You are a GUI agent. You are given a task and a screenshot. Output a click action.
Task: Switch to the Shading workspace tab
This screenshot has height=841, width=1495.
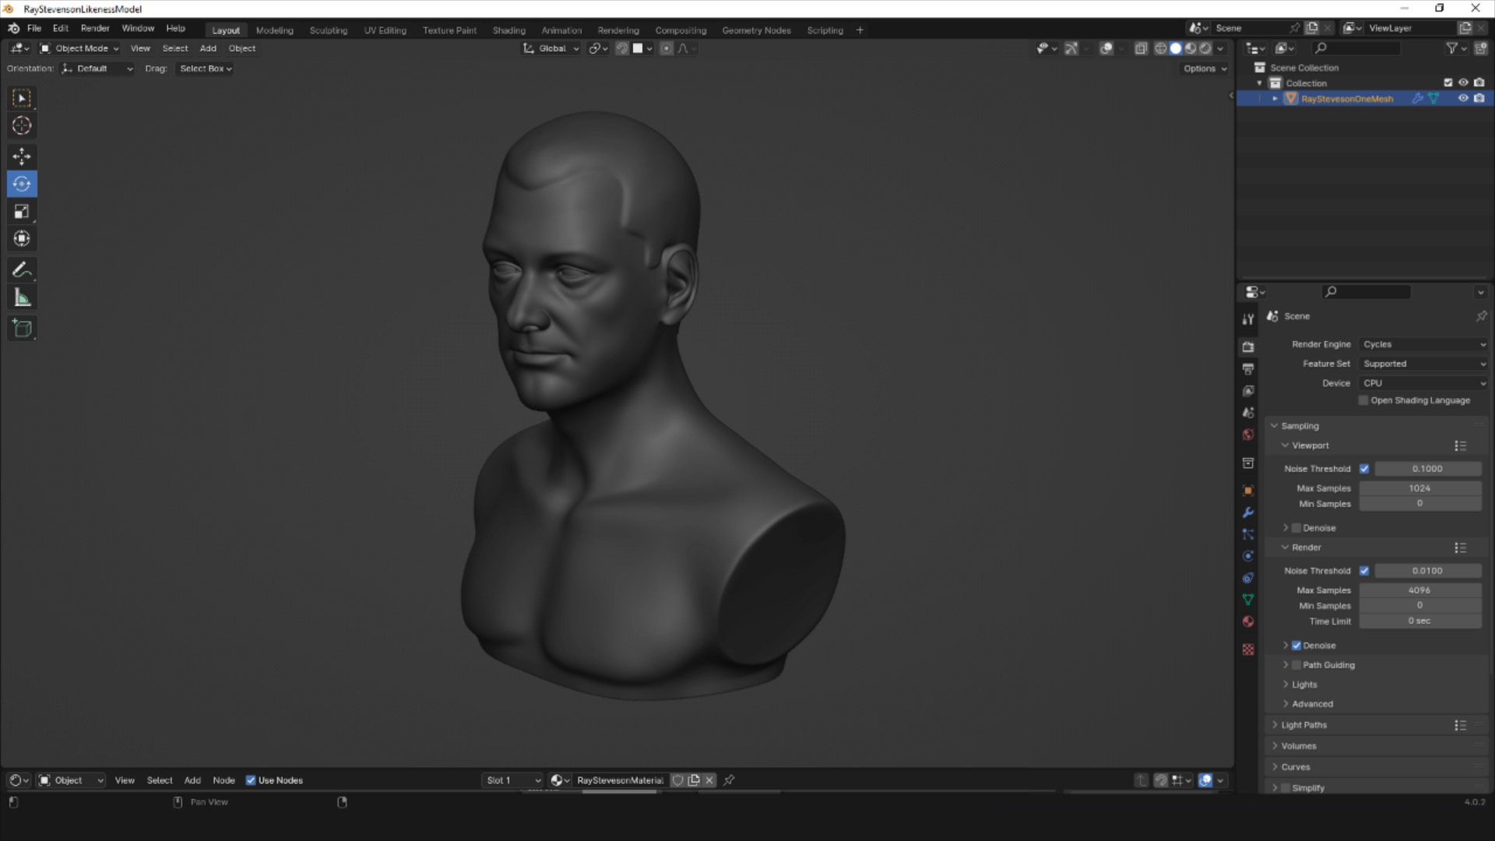pos(509,30)
